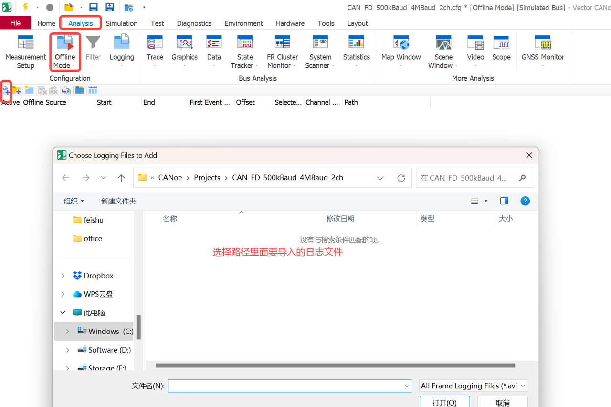This screenshot has height=407, width=611.
Task: Click the 新建文件夹 button
Action: pos(118,201)
